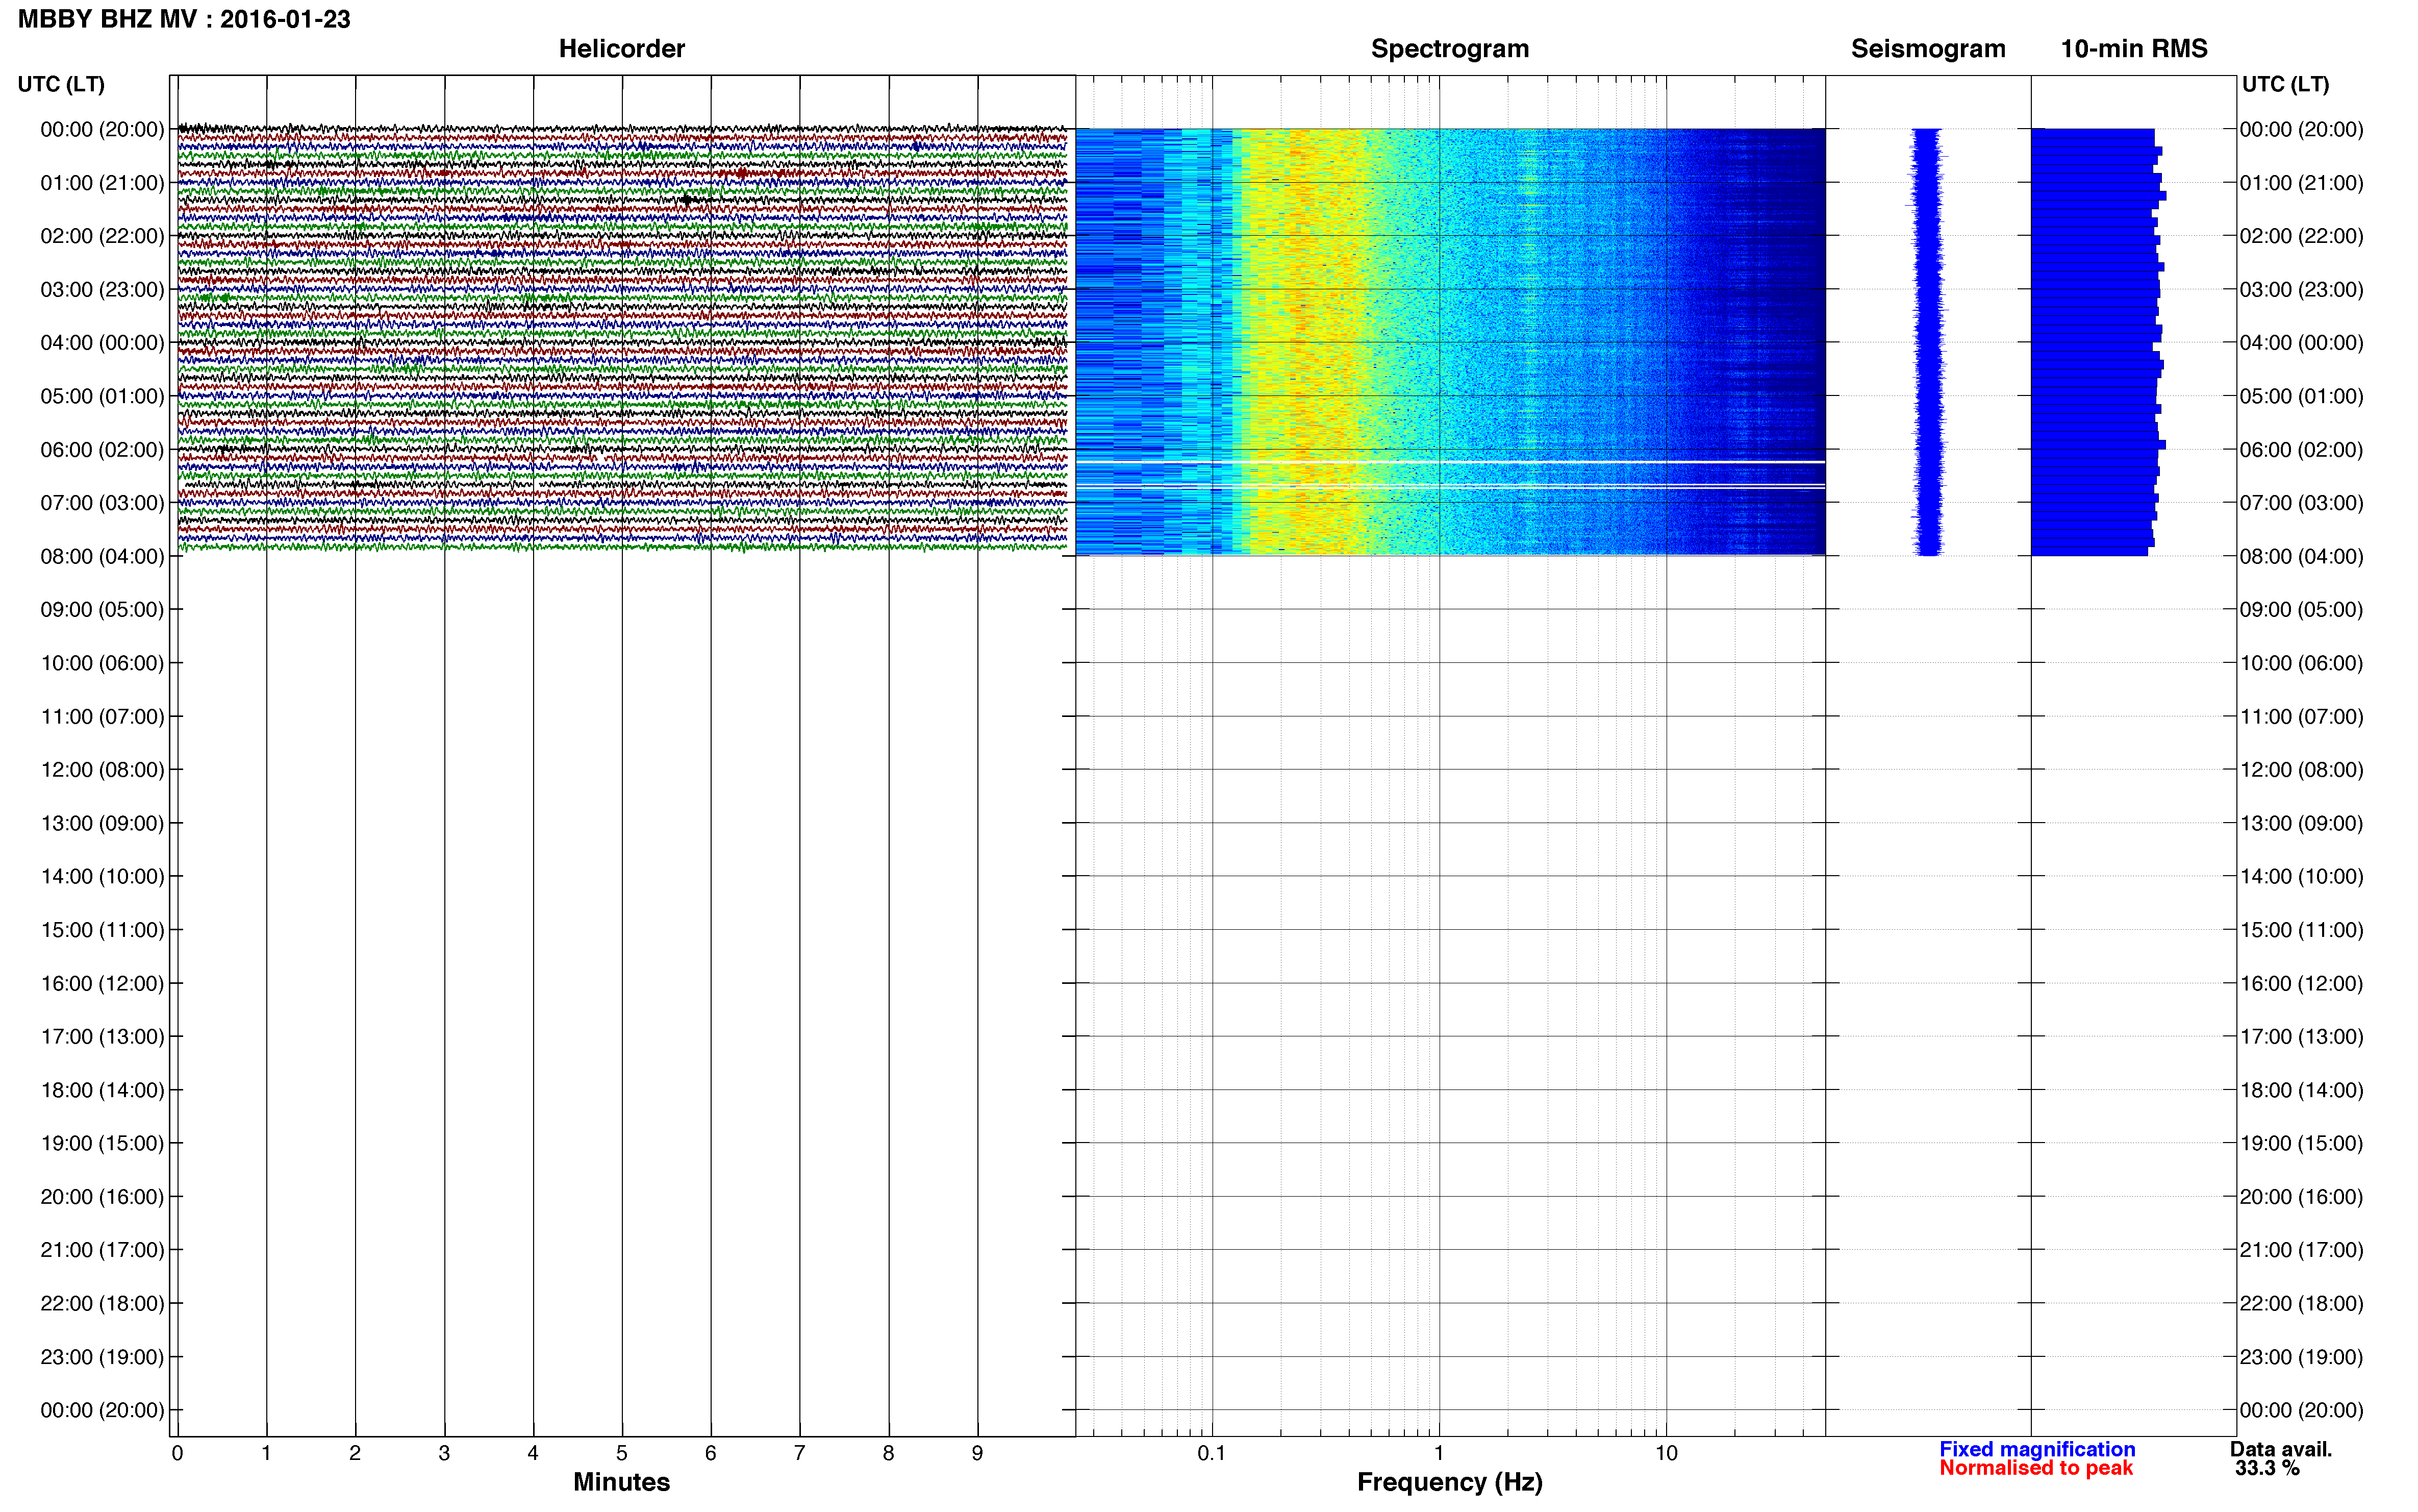This screenshot has width=2418, height=1512.
Task: Click the right 'UTC (LT)' axis label
Action: [x=2285, y=84]
